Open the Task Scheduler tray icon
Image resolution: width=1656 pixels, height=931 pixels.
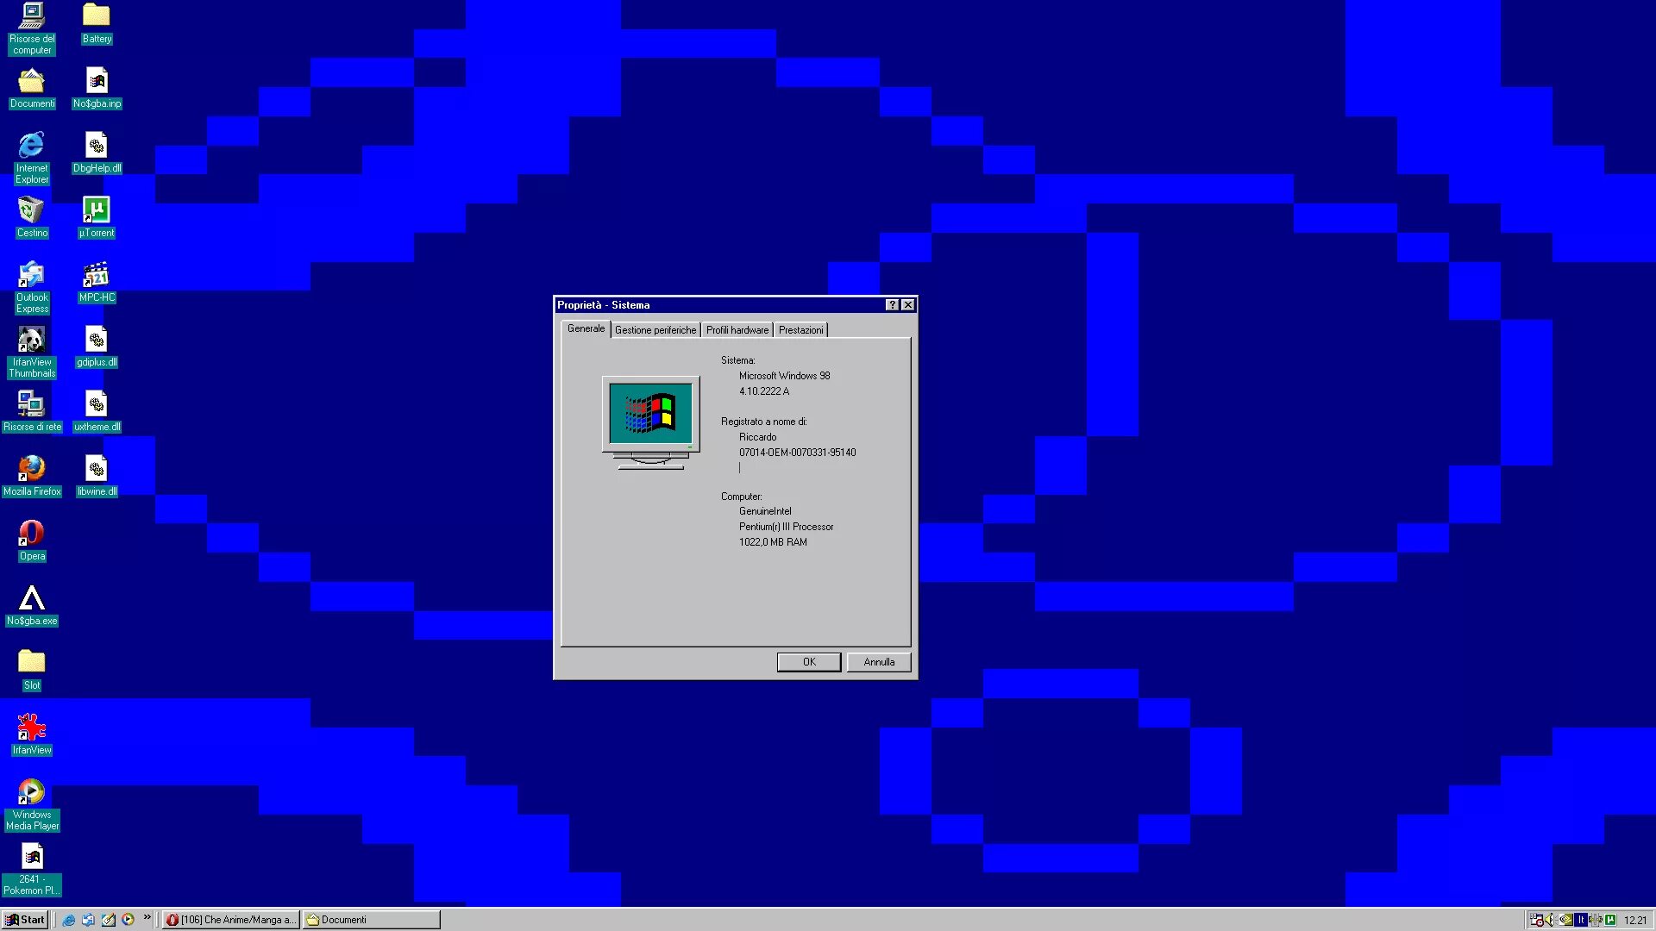1536,920
